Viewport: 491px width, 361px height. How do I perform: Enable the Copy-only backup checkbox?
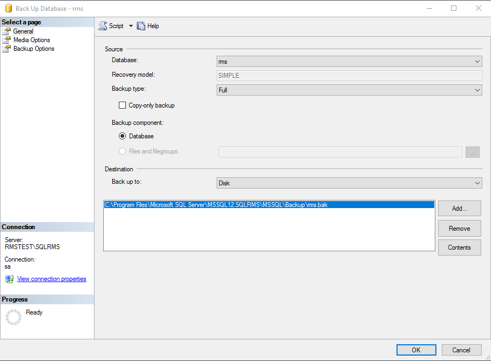(x=122, y=105)
